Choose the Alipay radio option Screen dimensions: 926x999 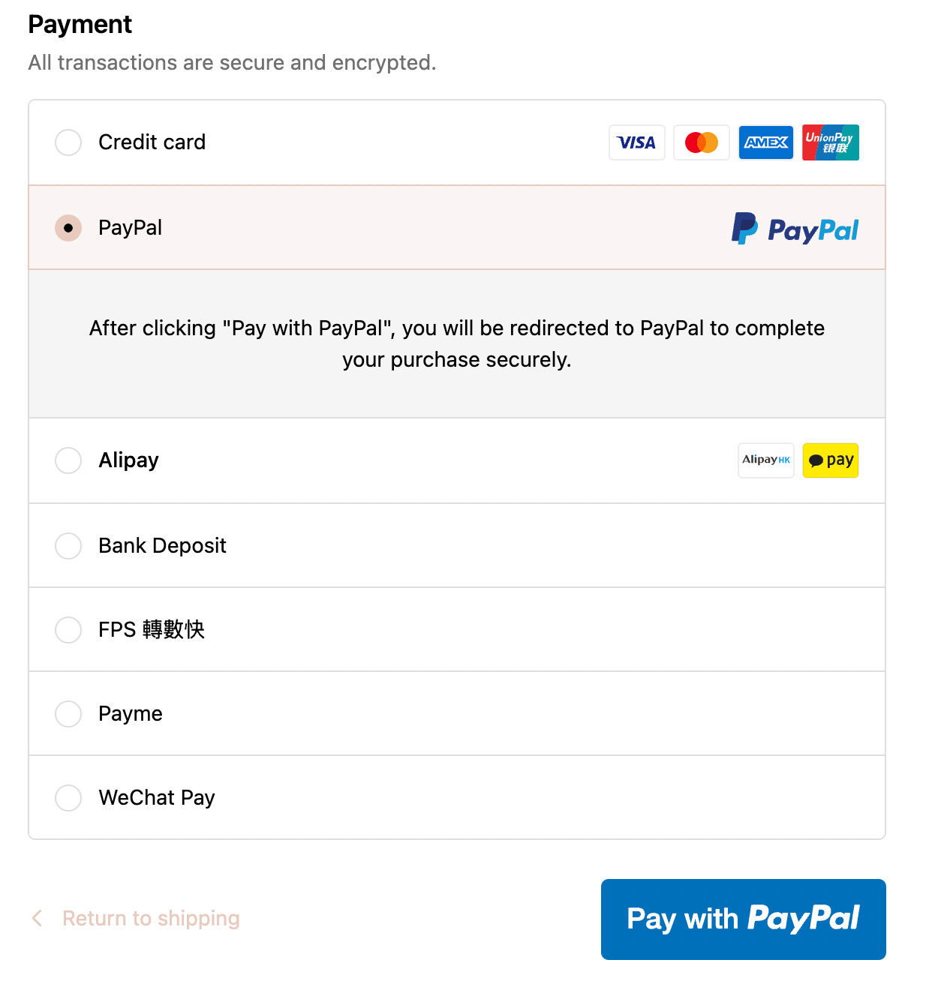(68, 460)
